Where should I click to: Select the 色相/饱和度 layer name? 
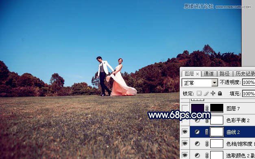[240, 144]
